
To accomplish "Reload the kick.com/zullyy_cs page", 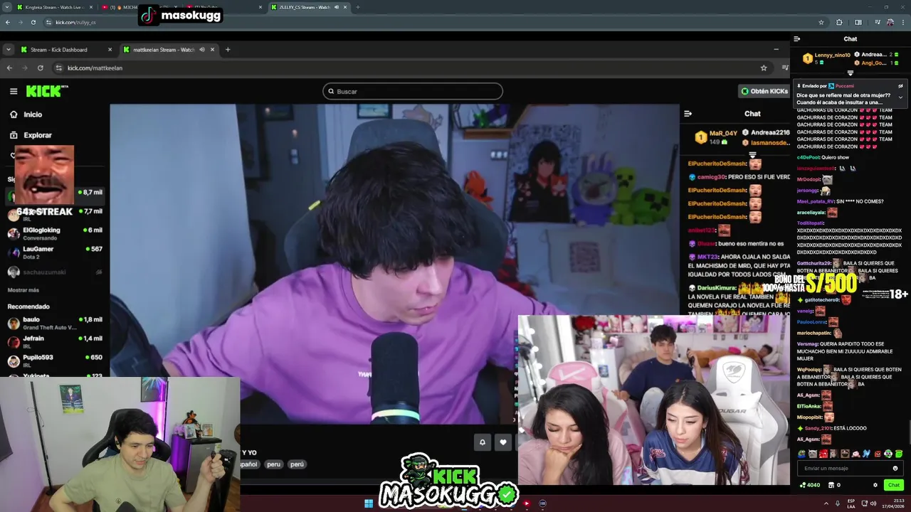I will tap(33, 22).
